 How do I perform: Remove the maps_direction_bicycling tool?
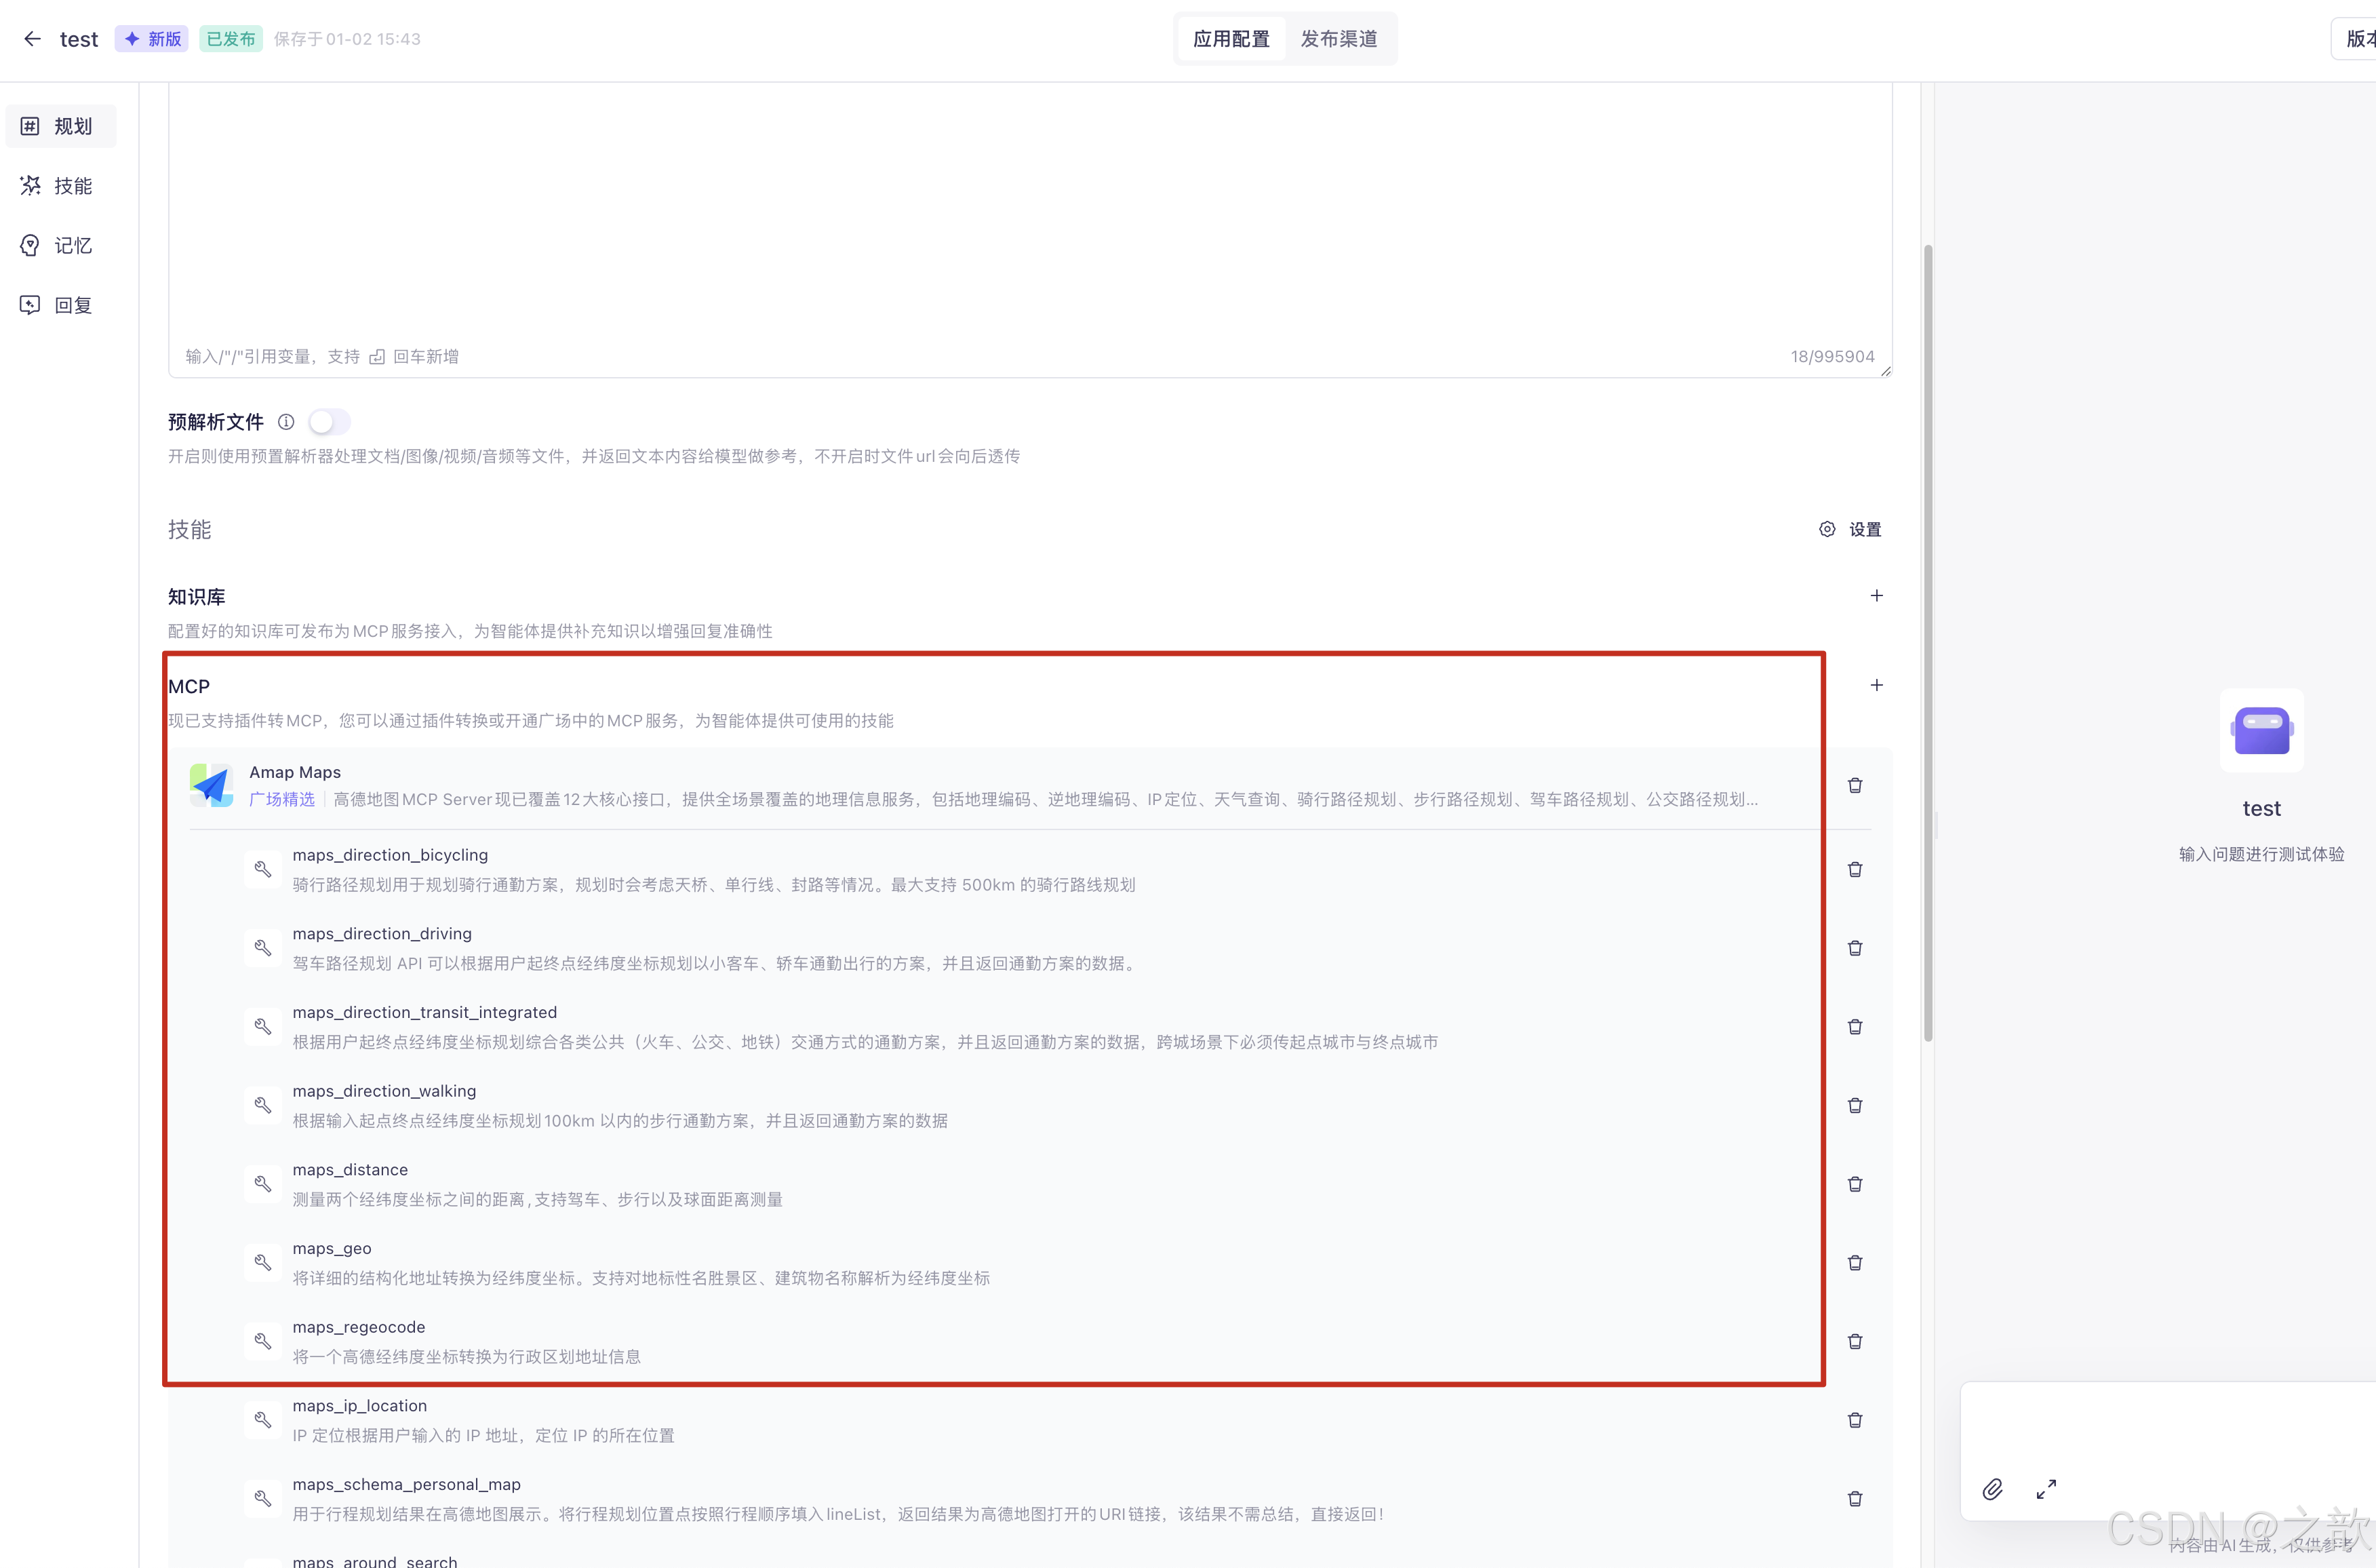1855,870
